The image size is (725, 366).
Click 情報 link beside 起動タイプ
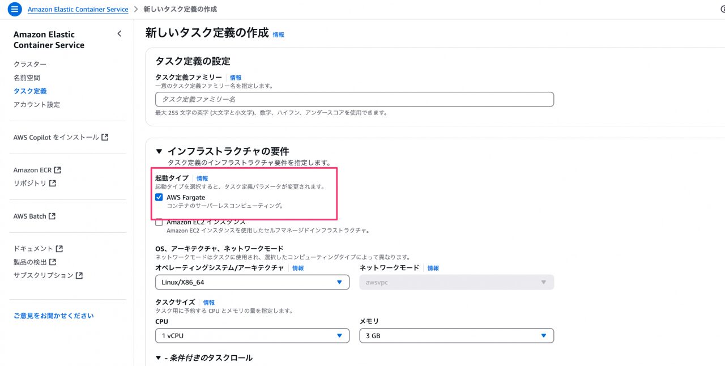click(202, 178)
